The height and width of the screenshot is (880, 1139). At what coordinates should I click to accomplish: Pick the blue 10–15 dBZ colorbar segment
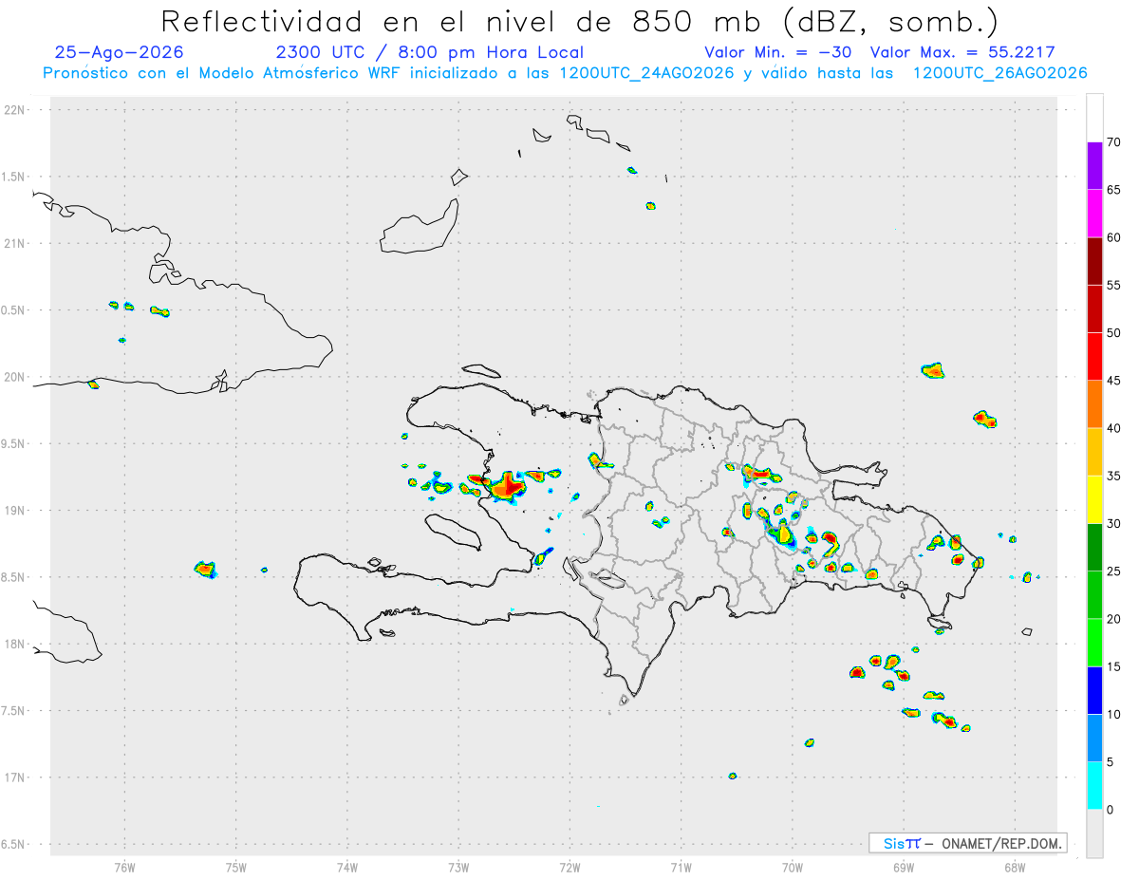coord(1094,690)
